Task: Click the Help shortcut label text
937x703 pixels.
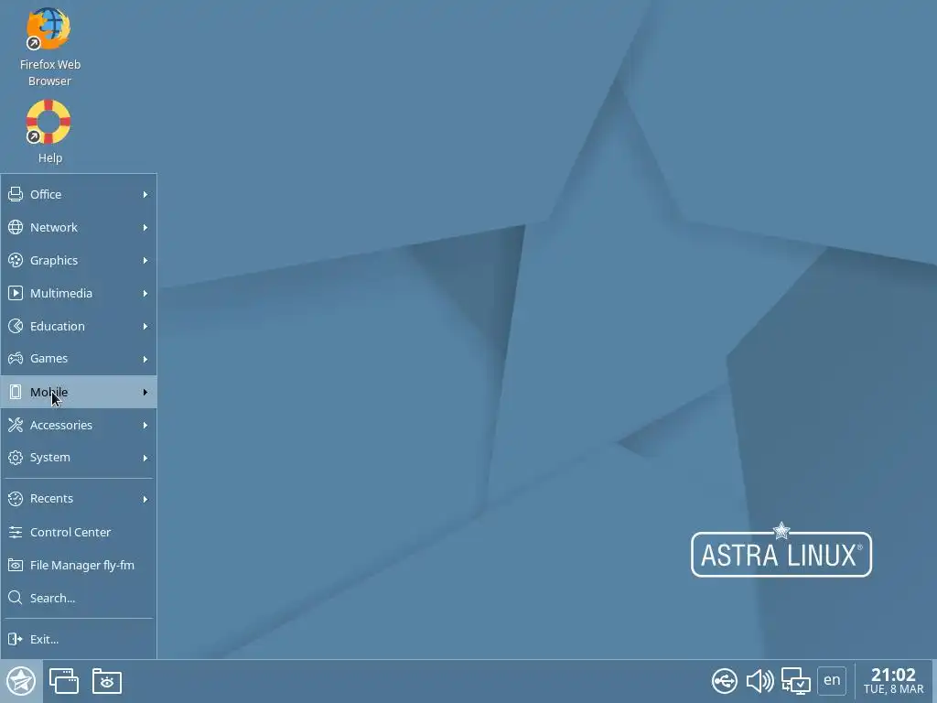Action: (x=50, y=157)
